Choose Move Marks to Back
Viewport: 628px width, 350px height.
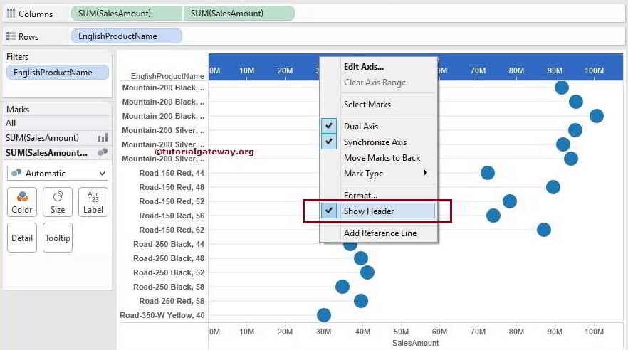pos(382,158)
